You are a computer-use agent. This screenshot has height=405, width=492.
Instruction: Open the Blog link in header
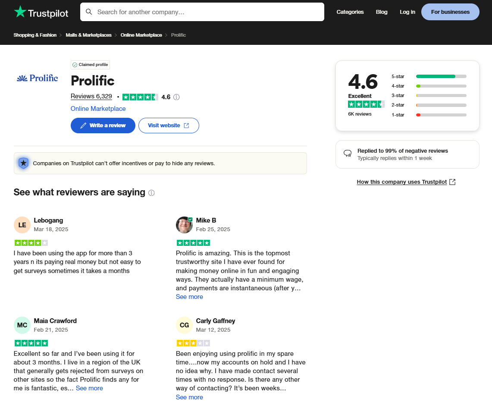(382, 12)
